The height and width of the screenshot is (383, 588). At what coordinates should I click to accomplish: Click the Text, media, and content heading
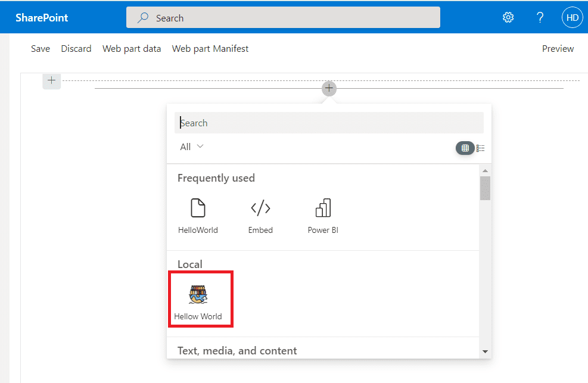click(237, 351)
